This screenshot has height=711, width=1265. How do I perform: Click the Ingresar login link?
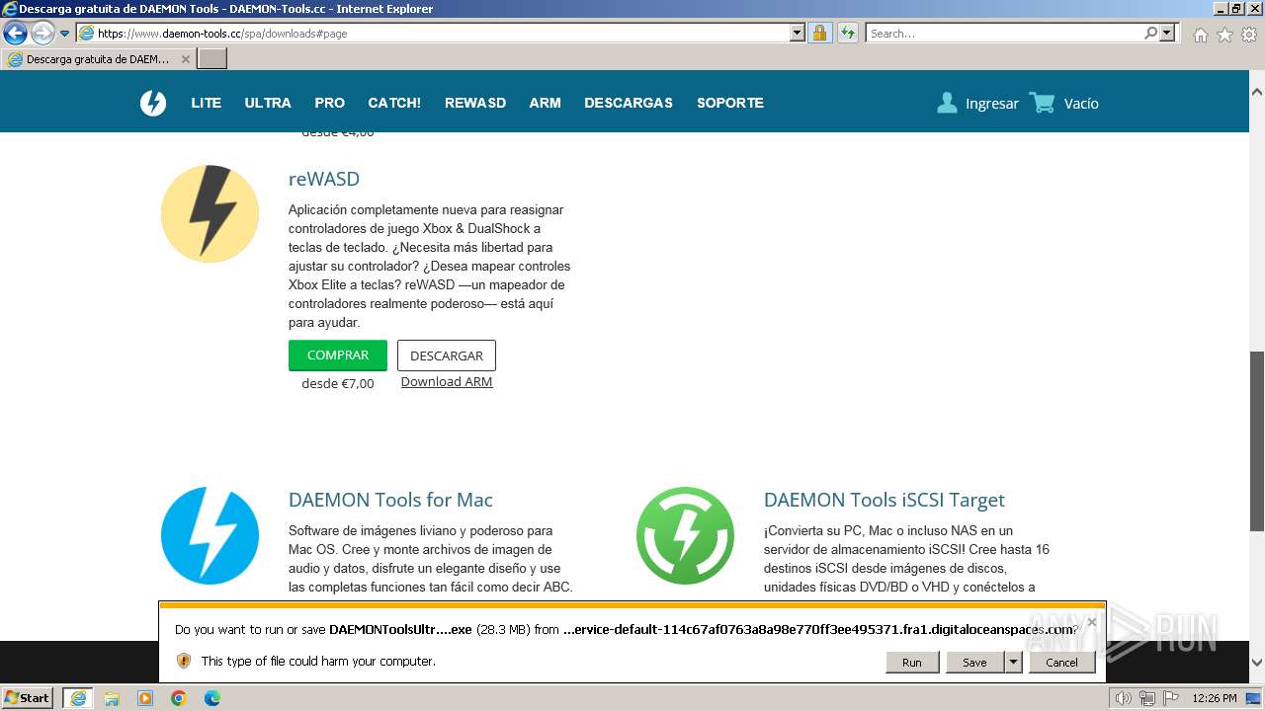click(x=992, y=104)
